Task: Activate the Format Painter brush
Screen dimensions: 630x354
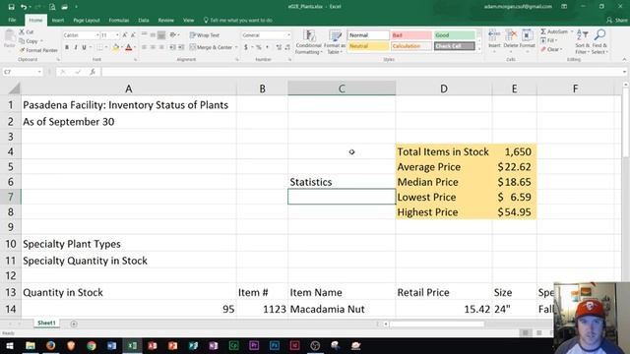Action: pos(22,50)
